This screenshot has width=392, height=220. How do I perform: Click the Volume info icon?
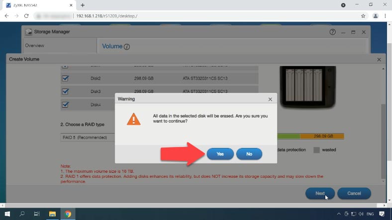127,47
